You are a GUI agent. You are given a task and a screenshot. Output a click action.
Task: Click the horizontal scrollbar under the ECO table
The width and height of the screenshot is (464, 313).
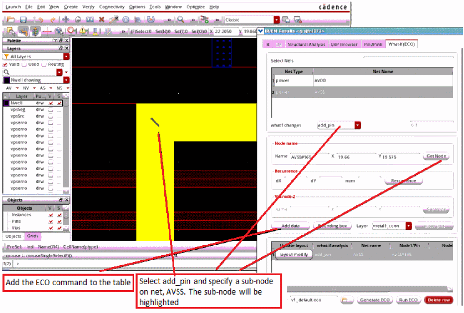pyautogui.click(x=370, y=289)
